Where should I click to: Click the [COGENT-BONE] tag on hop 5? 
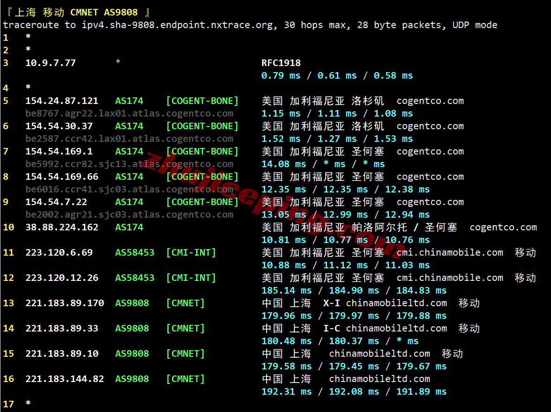(202, 101)
